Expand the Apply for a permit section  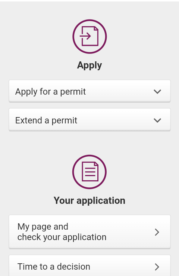click(89, 91)
